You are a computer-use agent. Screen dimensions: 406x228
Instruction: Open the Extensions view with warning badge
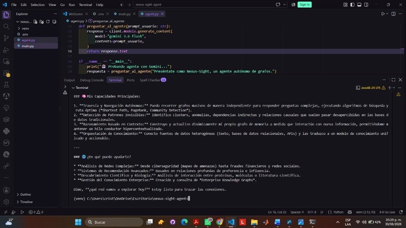pyautogui.click(x=6, y=73)
